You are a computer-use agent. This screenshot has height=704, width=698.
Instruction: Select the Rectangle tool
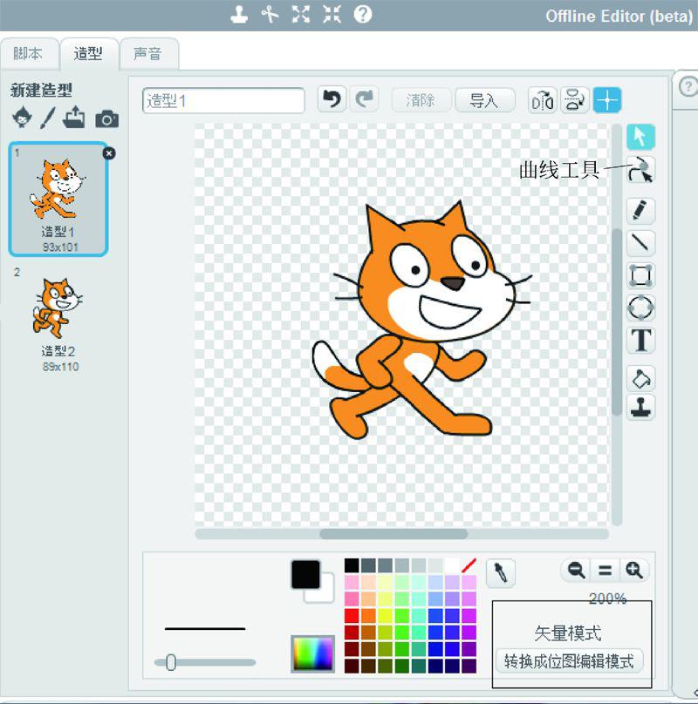[641, 275]
